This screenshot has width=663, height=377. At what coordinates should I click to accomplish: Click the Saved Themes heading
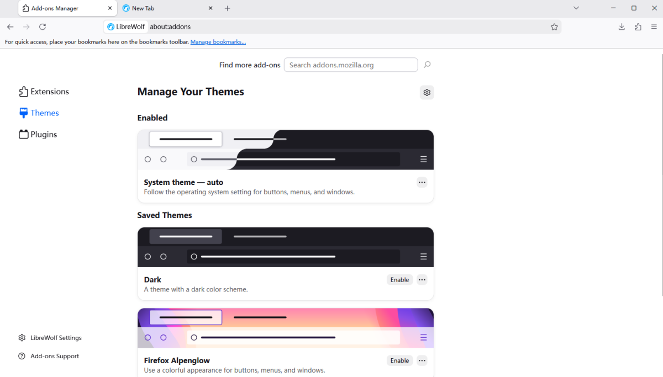(x=165, y=215)
